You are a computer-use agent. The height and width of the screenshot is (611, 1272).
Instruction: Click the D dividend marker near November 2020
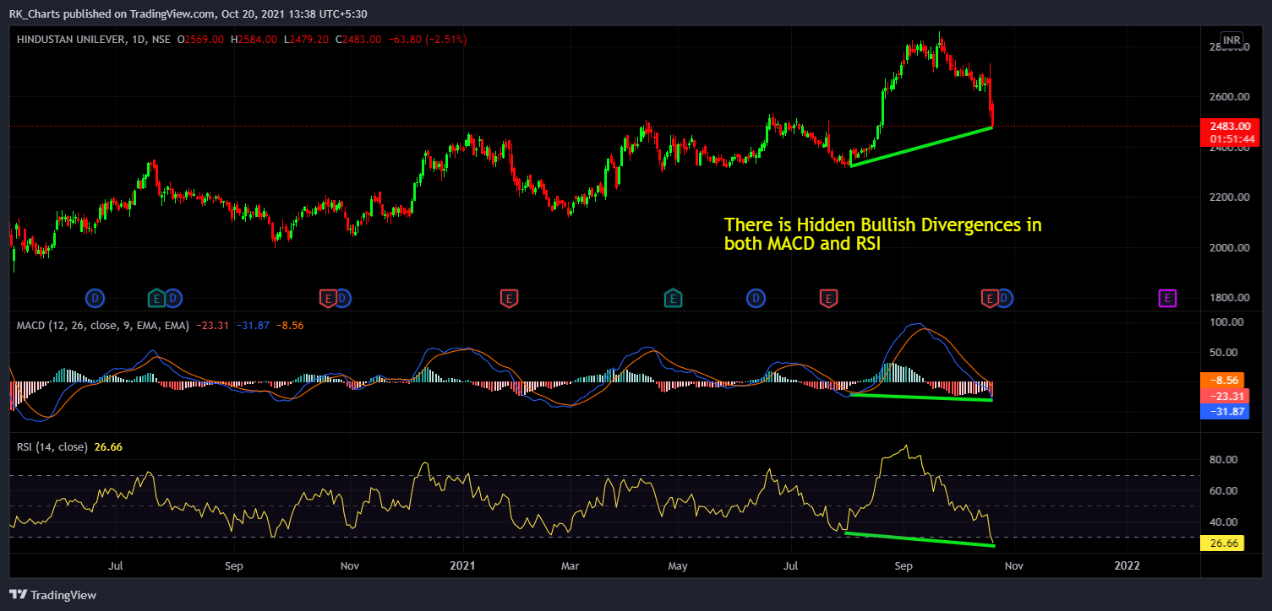click(x=342, y=297)
